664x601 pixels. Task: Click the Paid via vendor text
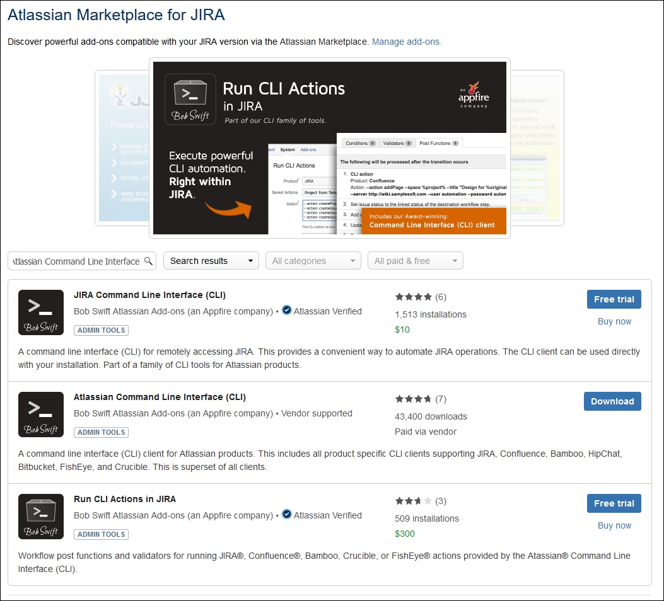pos(426,432)
